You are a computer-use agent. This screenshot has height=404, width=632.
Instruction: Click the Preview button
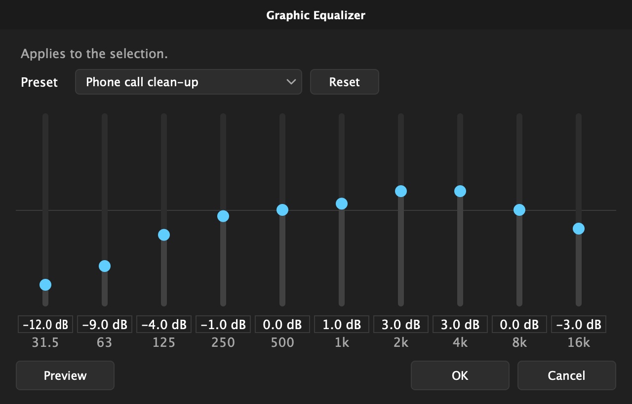[x=65, y=375]
